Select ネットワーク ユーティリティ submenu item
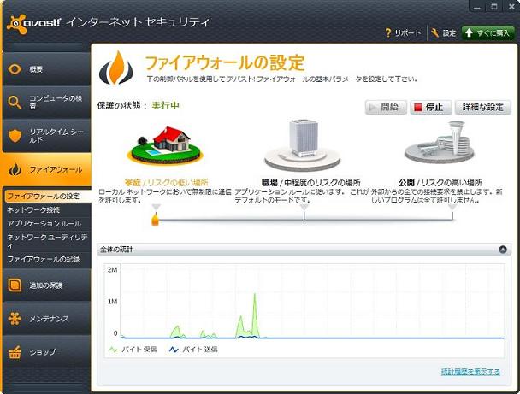This screenshot has width=520, height=394. pyautogui.click(x=48, y=241)
